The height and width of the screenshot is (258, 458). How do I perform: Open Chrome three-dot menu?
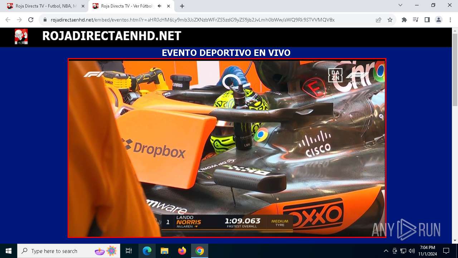450,20
